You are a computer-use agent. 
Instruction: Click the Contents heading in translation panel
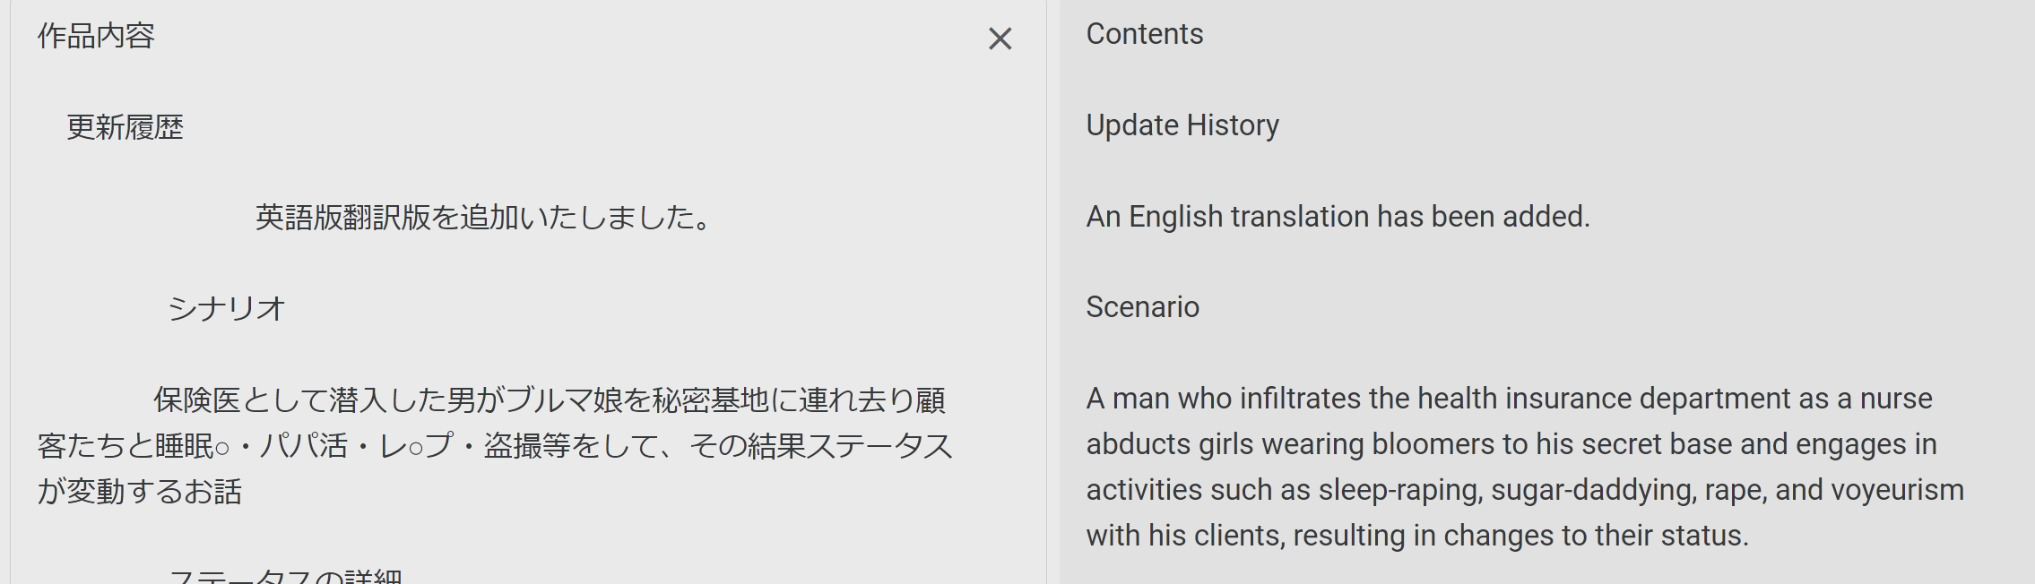pyautogui.click(x=1145, y=34)
